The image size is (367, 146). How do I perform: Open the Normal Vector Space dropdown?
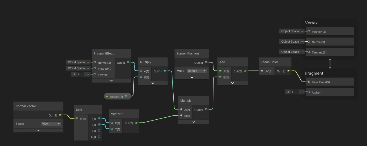pyautogui.click(x=51, y=124)
